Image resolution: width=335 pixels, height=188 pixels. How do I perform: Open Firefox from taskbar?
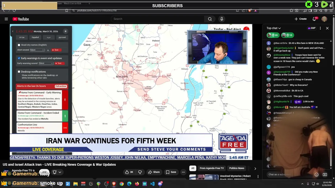[x=137, y=184]
